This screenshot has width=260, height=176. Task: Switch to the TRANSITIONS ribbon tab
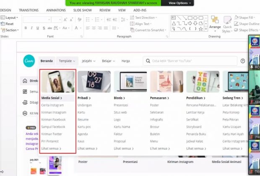29,10
